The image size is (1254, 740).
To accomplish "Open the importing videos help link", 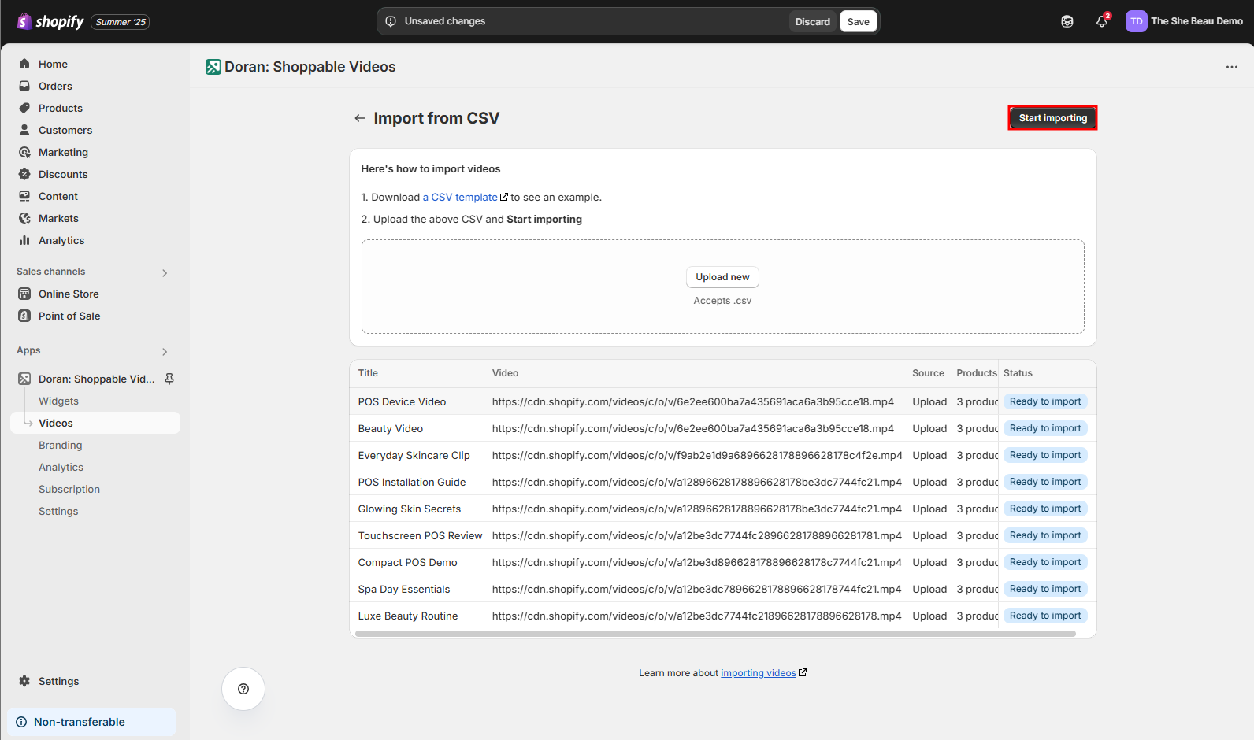I will (x=759, y=673).
